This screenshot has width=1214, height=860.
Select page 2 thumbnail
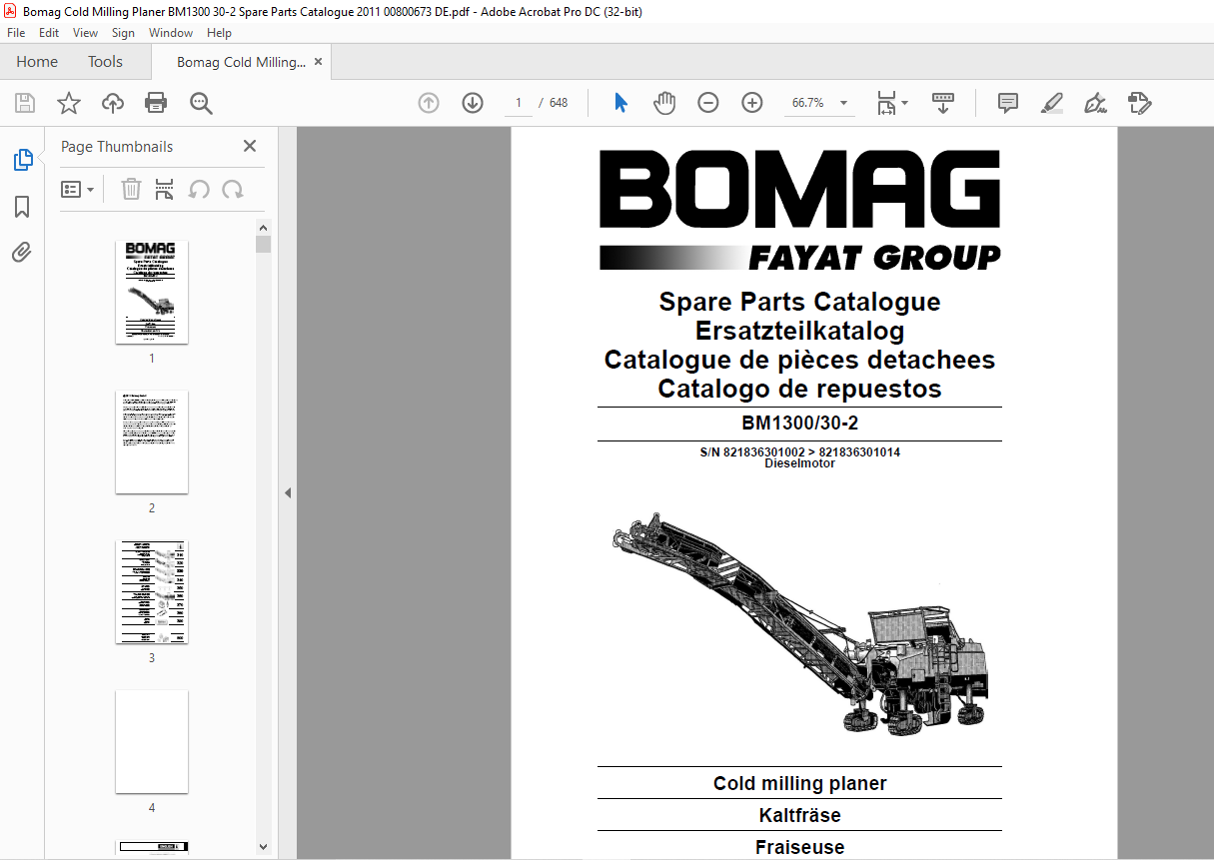pyautogui.click(x=152, y=441)
